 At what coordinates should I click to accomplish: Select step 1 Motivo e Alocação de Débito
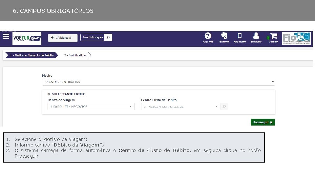[x=32, y=55]
